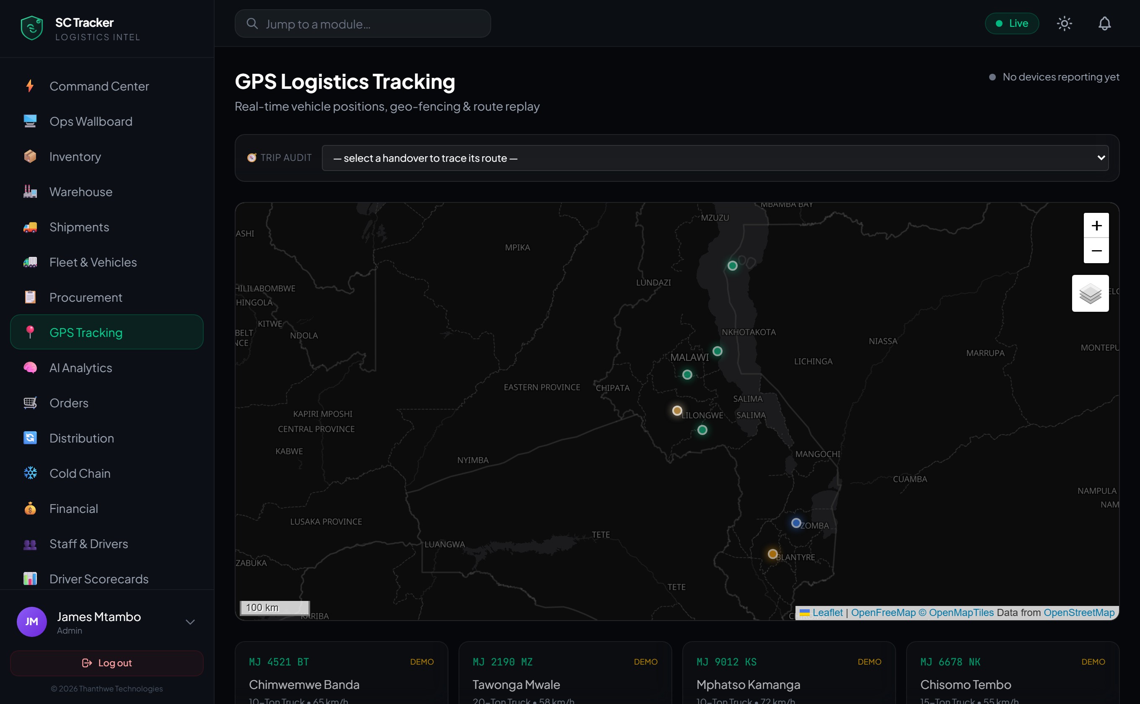Viewport: 1140px width, 704px height.
Task: Click the Distribution arrows icon
Action: click(30, 438)
